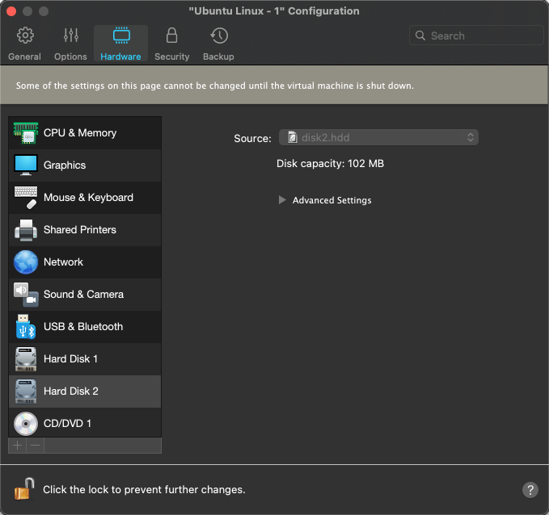Click the padlock to prevent changes
The width and height of the screenshot is (549, 515).
tap(23, 489)
